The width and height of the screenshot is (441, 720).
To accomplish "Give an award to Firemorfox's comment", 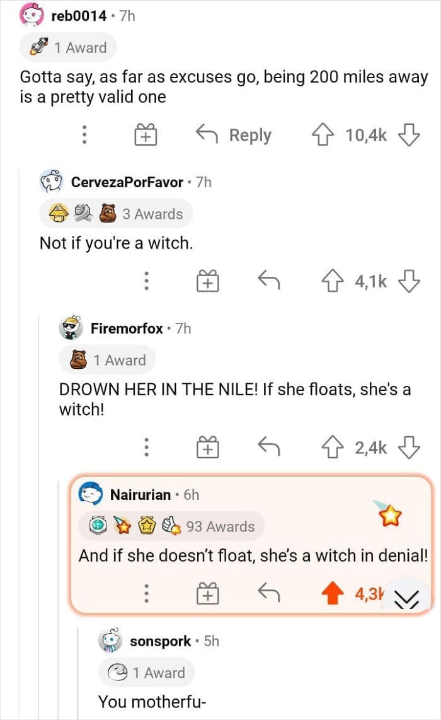I will (207, 447).
